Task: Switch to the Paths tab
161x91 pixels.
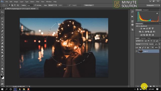Action: pyautogui.click(x=149, y=38)
